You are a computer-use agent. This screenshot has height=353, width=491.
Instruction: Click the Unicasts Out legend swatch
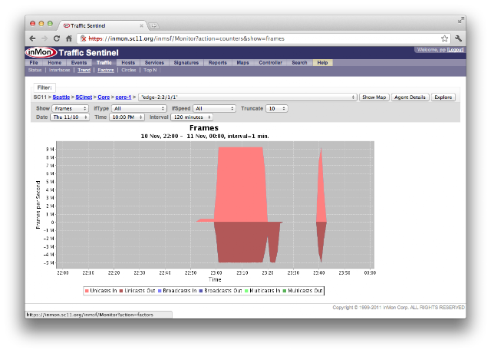tap(121, 291)
